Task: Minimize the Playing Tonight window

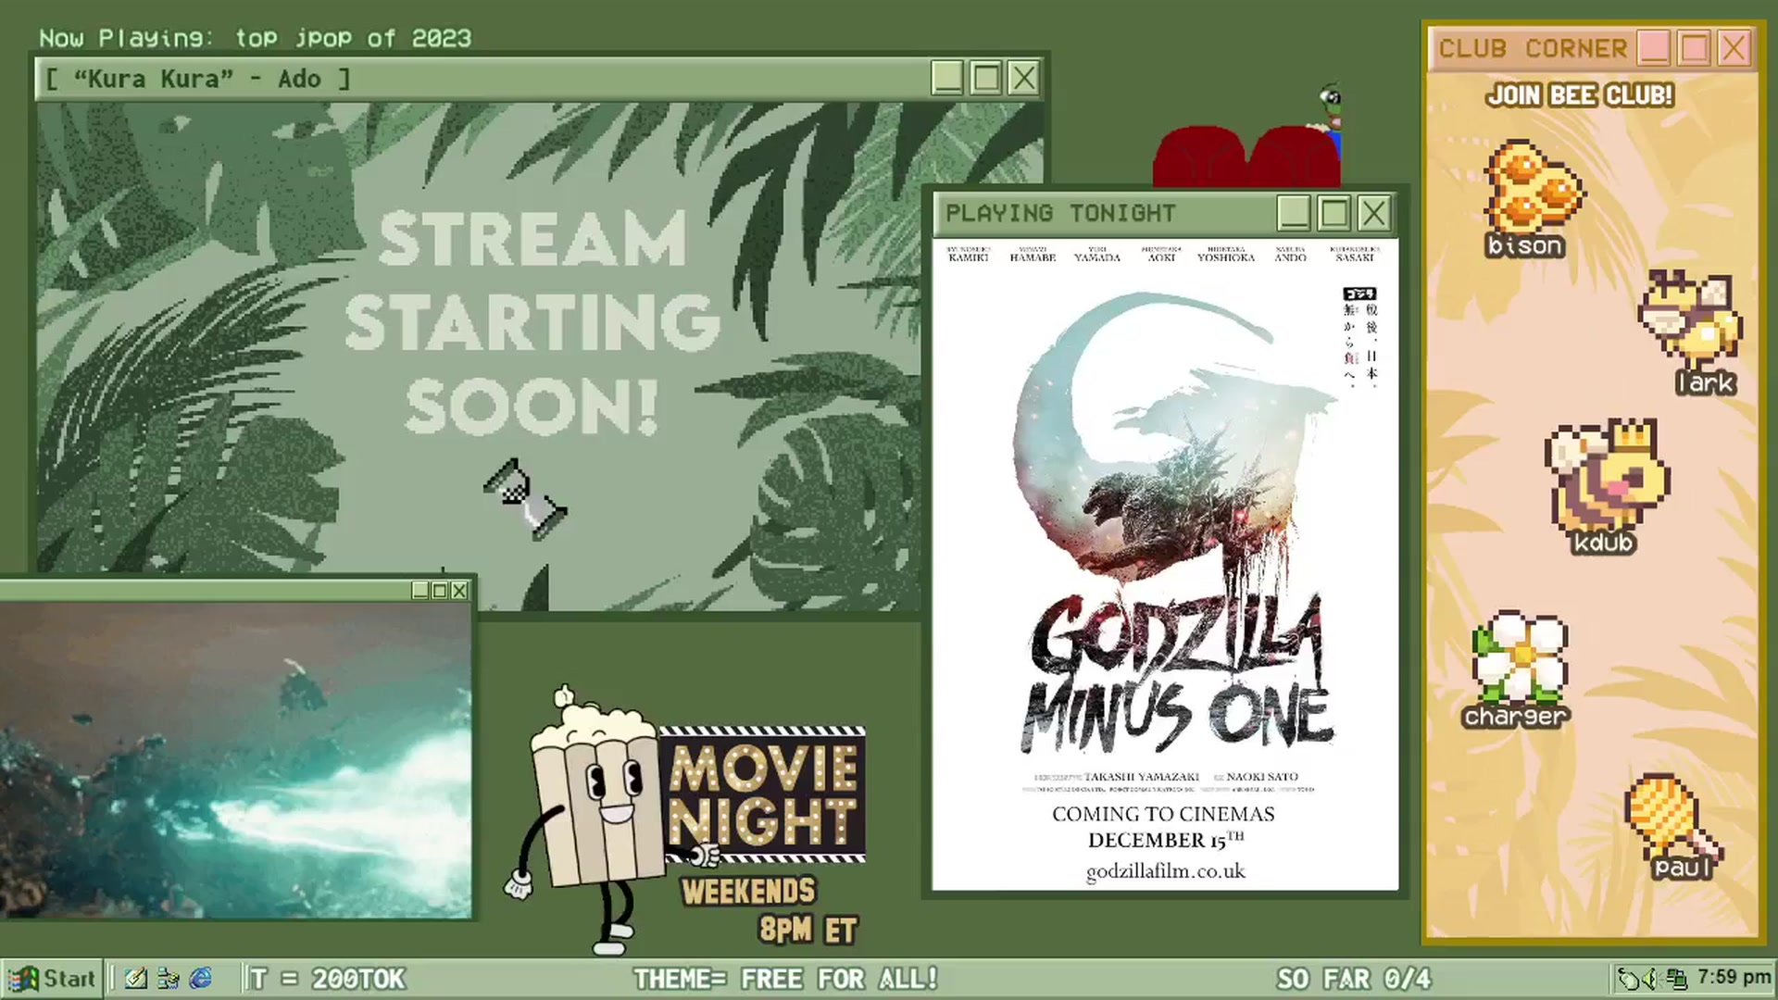Action: pyautogui.click(x=1294, y=214)
